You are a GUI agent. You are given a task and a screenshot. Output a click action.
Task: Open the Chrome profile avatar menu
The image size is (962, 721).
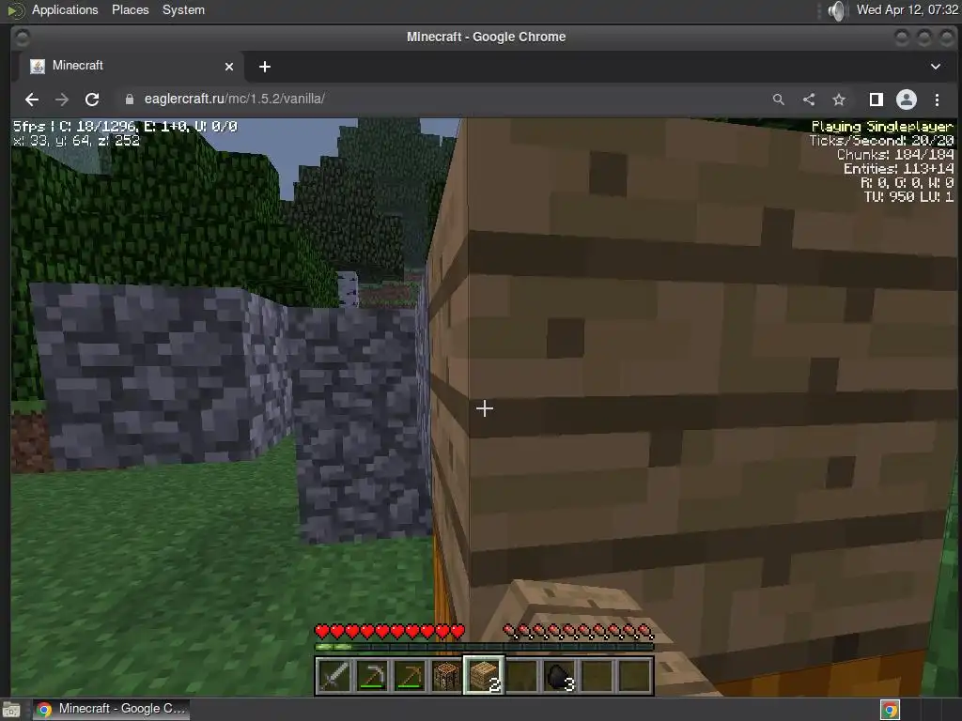[907, 100]
